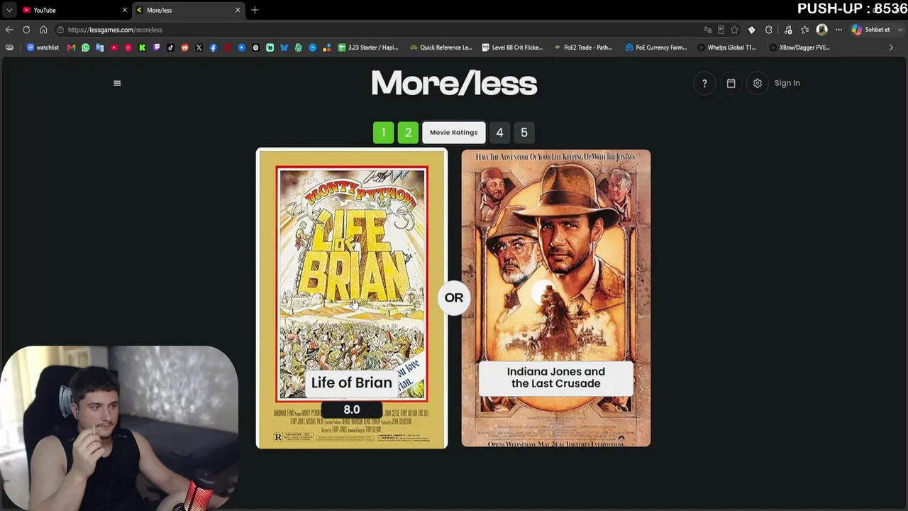Image resolution: width=908 pixels, height=511 pixels.
Task: Open the help question mark icon
Action: click(704, 83)
